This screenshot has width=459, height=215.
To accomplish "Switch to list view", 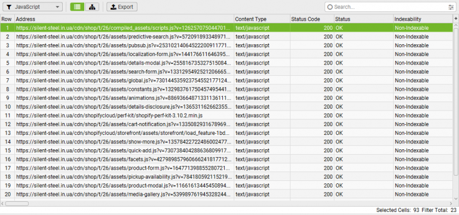I will (x=77, y=7).
